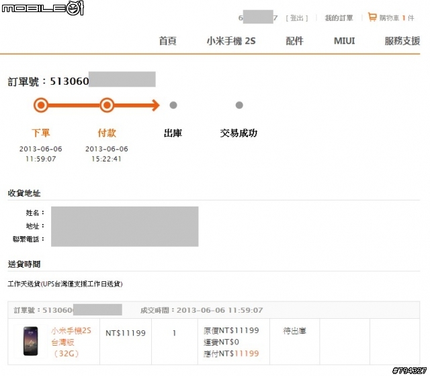Open 我的訂單 my orders link

339,18
